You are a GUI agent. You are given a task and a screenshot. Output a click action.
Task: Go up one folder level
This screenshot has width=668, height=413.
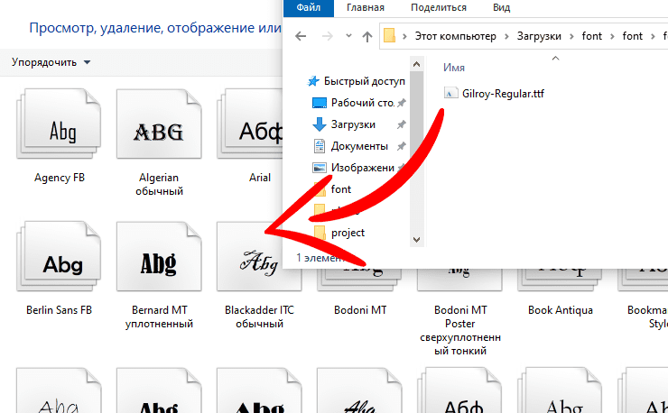[366, 37]
